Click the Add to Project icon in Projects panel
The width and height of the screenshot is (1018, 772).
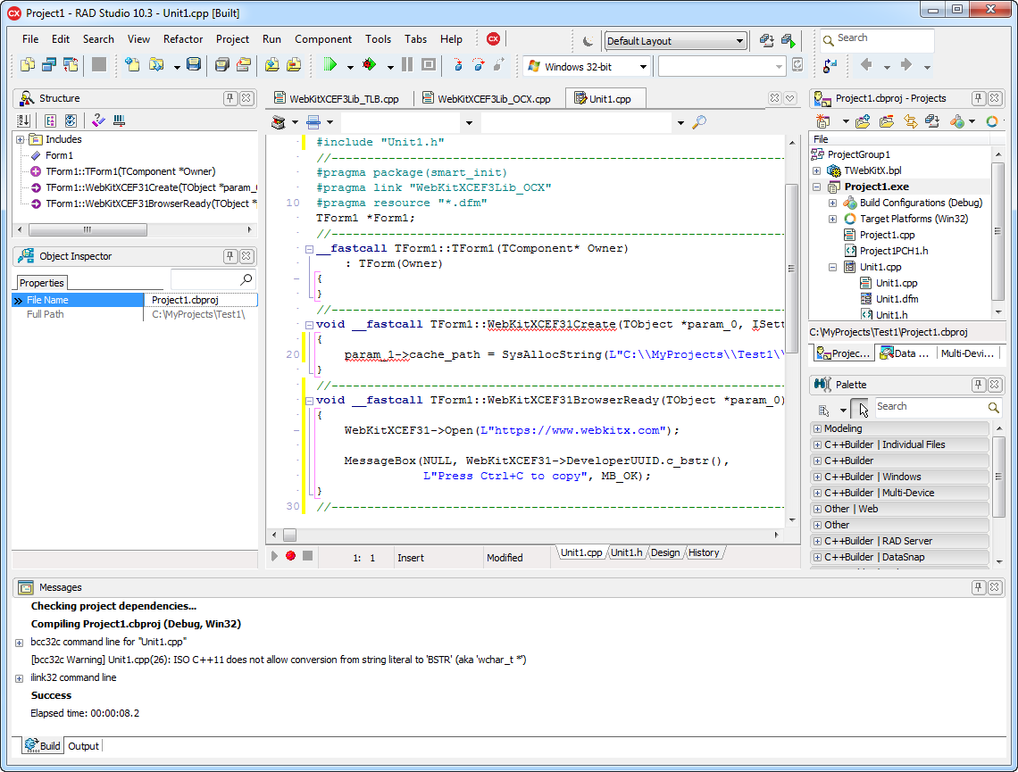pos(863,121)
